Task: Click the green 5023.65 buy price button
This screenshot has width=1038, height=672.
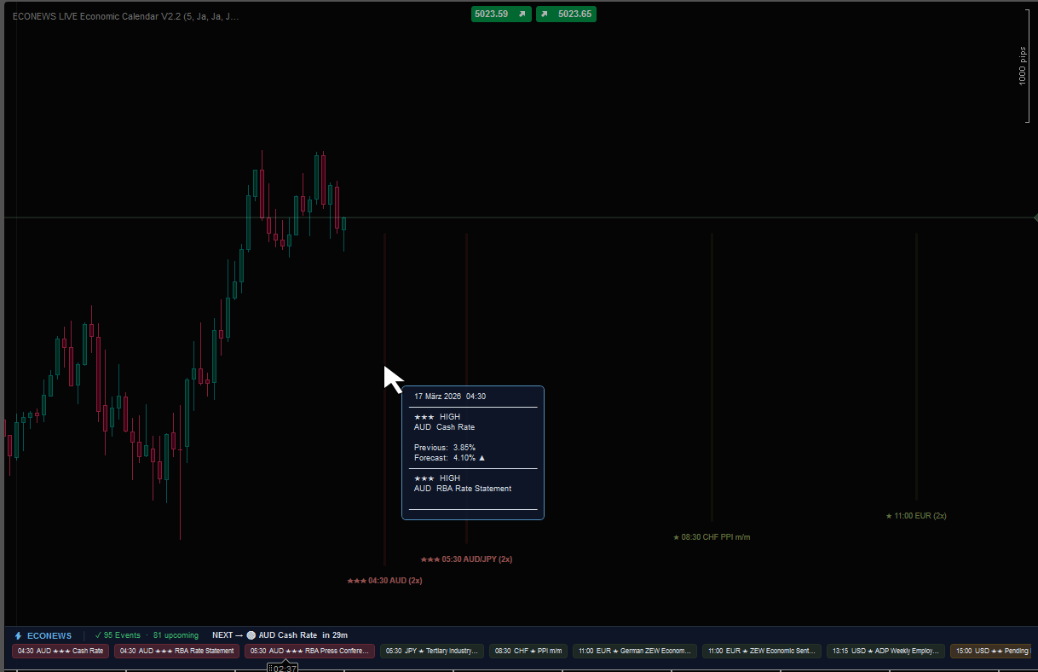Action: pos(566,14)
